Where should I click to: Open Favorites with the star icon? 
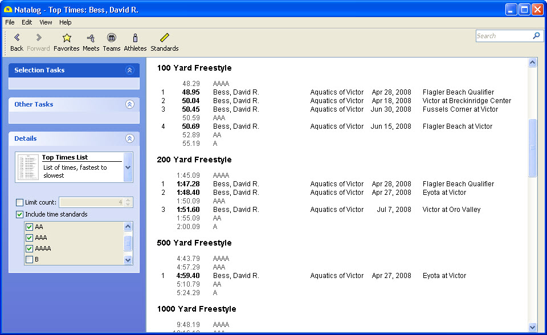click(x=67, y=38)
